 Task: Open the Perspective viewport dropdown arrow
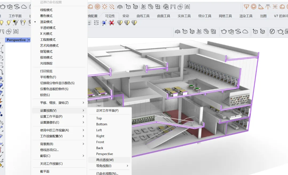click(29, 40)
